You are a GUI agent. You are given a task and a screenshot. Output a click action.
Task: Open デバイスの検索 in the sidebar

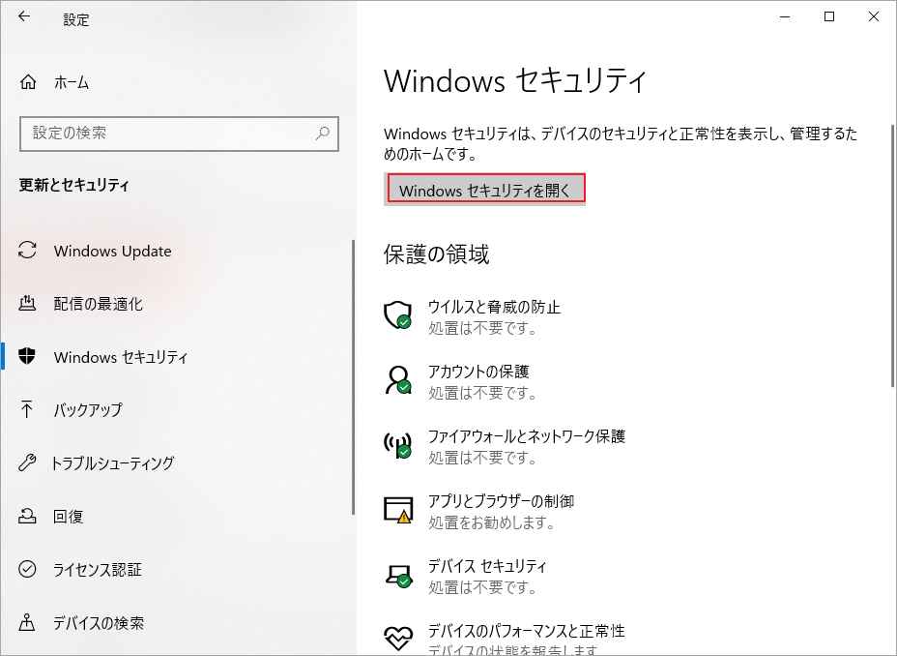[99, 623]
